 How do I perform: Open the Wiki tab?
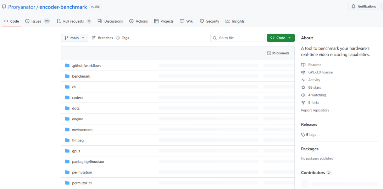pyautogui.click(x=187, y=21)
